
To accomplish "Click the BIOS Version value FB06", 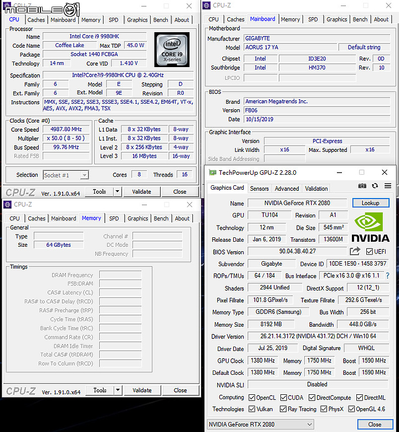I will (316, 110).
